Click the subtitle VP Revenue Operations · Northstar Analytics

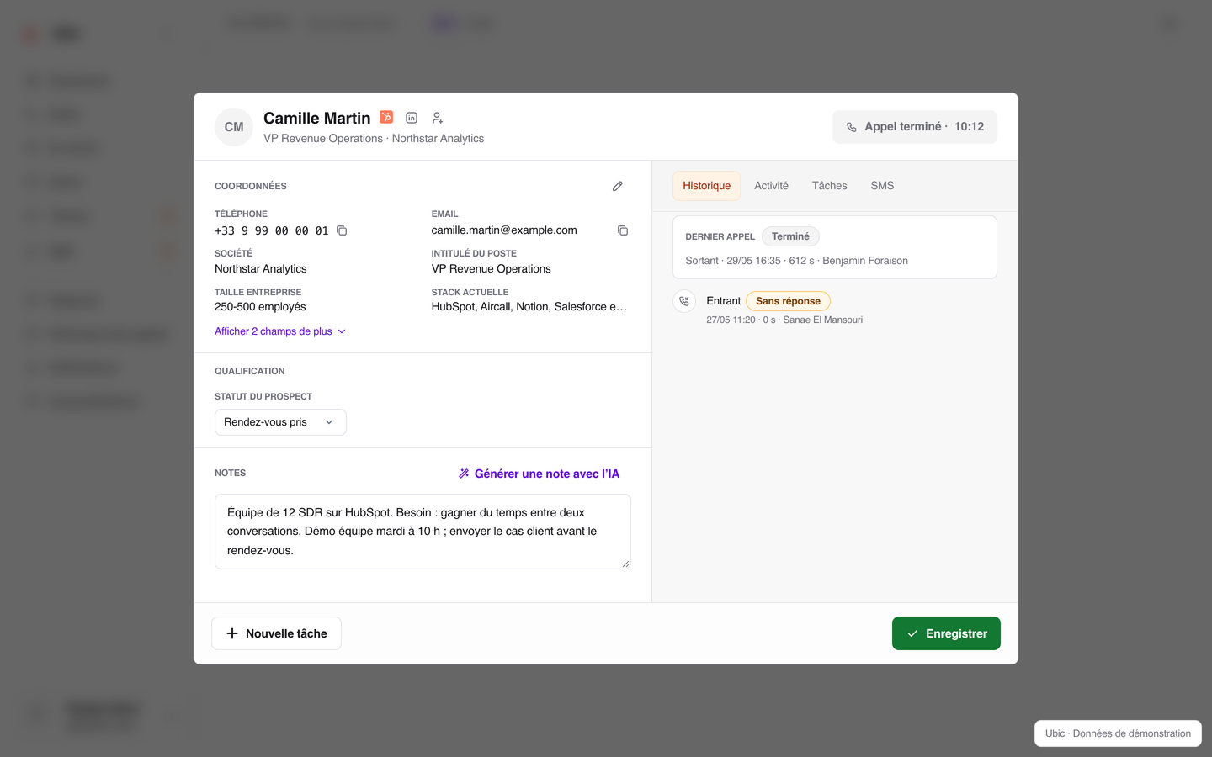pos(374,139)
